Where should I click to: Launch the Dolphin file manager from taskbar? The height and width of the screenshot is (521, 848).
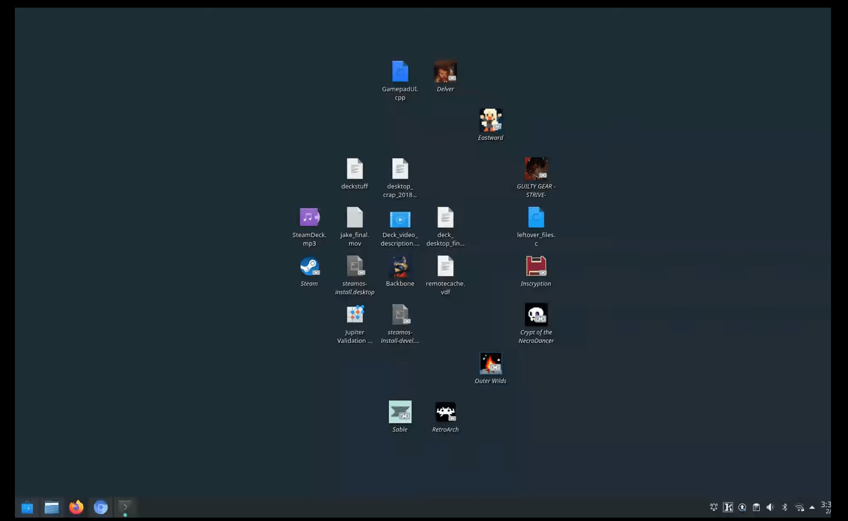(x=52, y=507)
